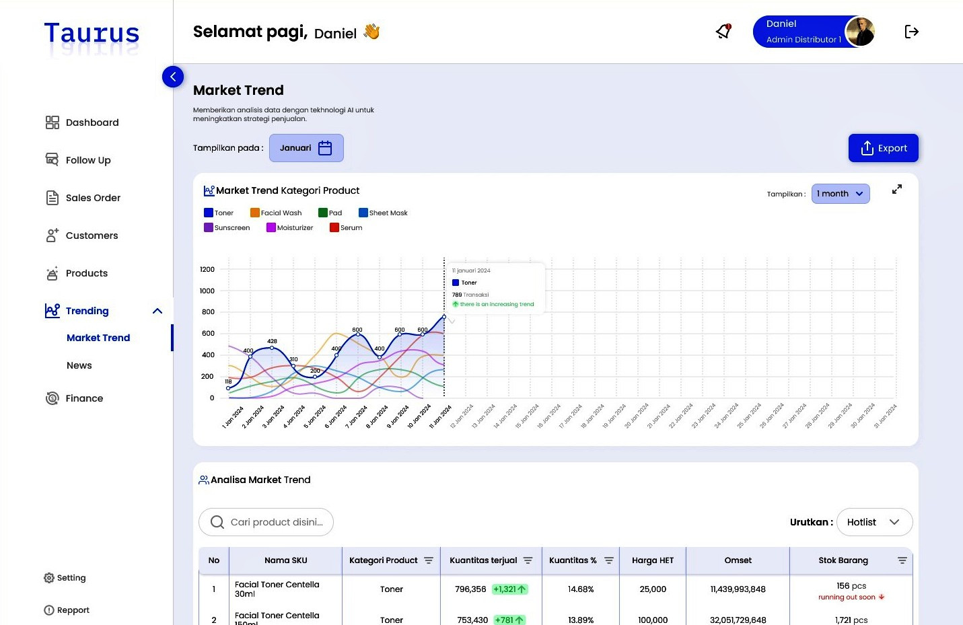Click the notification bell icon
Image resolution: width=963 pixels, height=625 pixels.
click(x=723, y=32)
